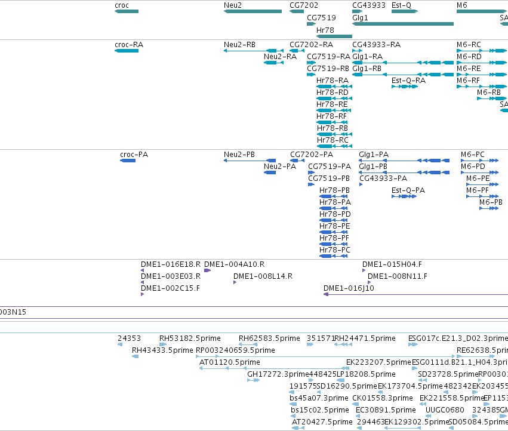This screenshot has width=508, height=431.
Task: Click the M6 gene label
Action: pyautogui.click(x=461, y=5)
